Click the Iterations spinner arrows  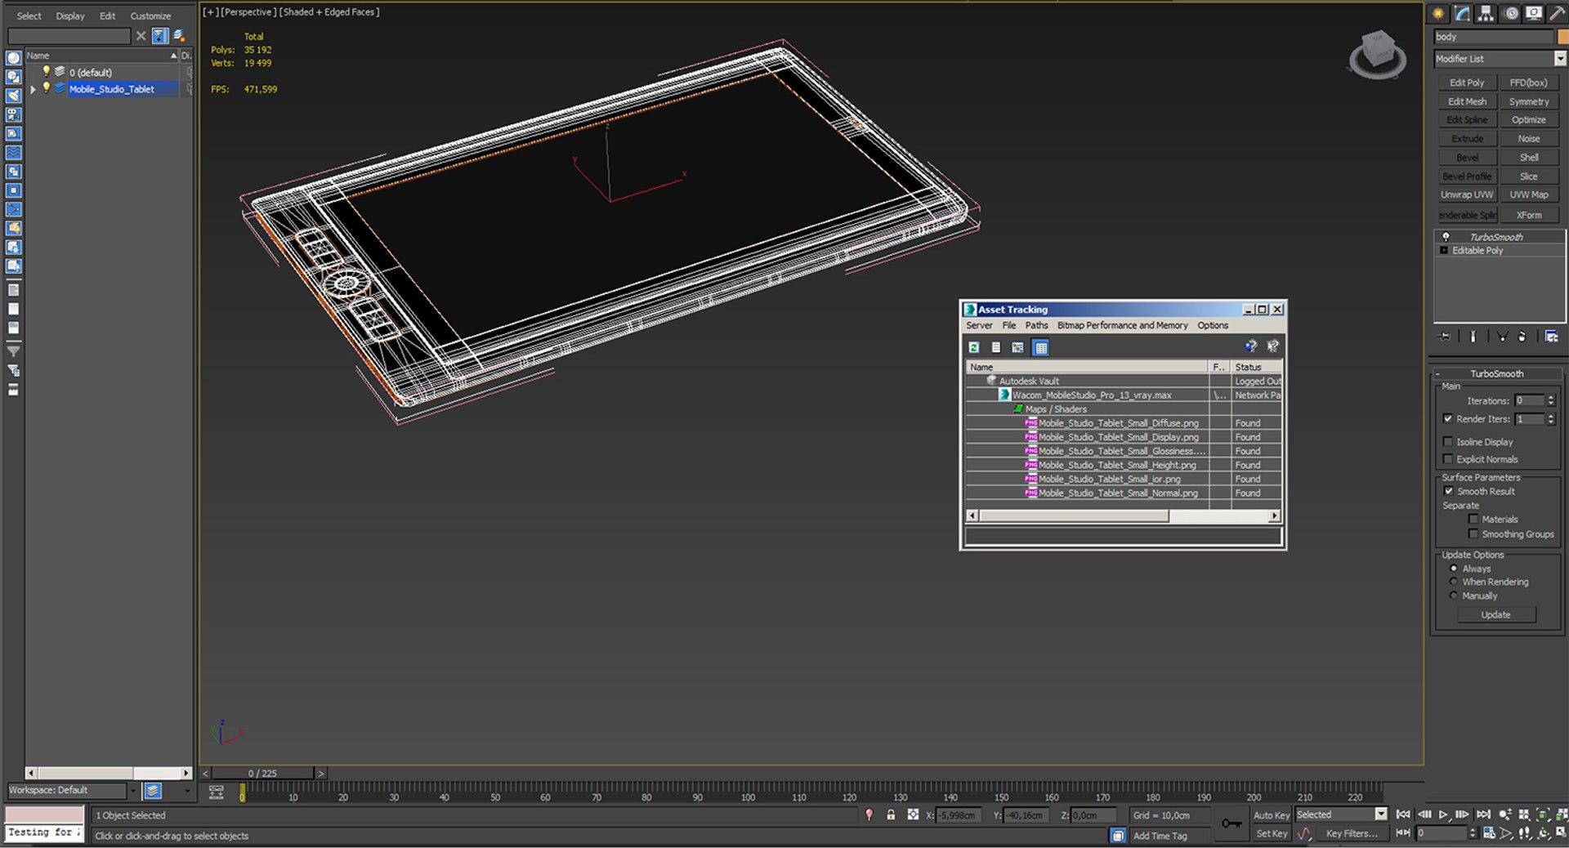(x=1551, y=401)
